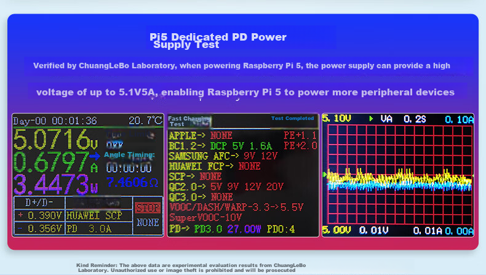The height and width of the screenshot is (275, 486).
Task: Click the HUAWEI FCP-> NONE row
Action: pos(215,166)
